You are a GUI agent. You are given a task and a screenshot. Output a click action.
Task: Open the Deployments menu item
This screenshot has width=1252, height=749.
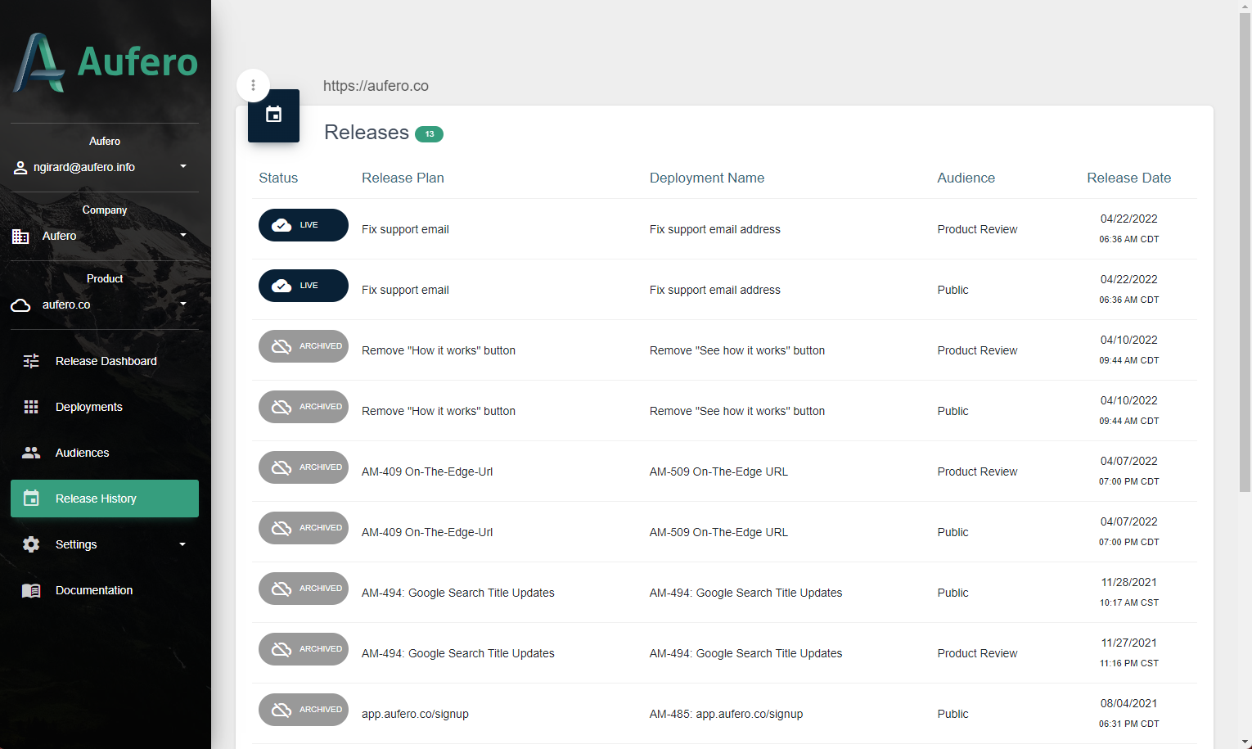click(x=88, y=407)
